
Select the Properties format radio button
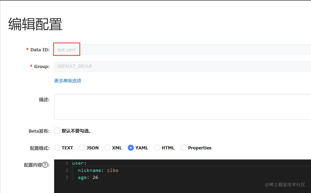[183, 148]
